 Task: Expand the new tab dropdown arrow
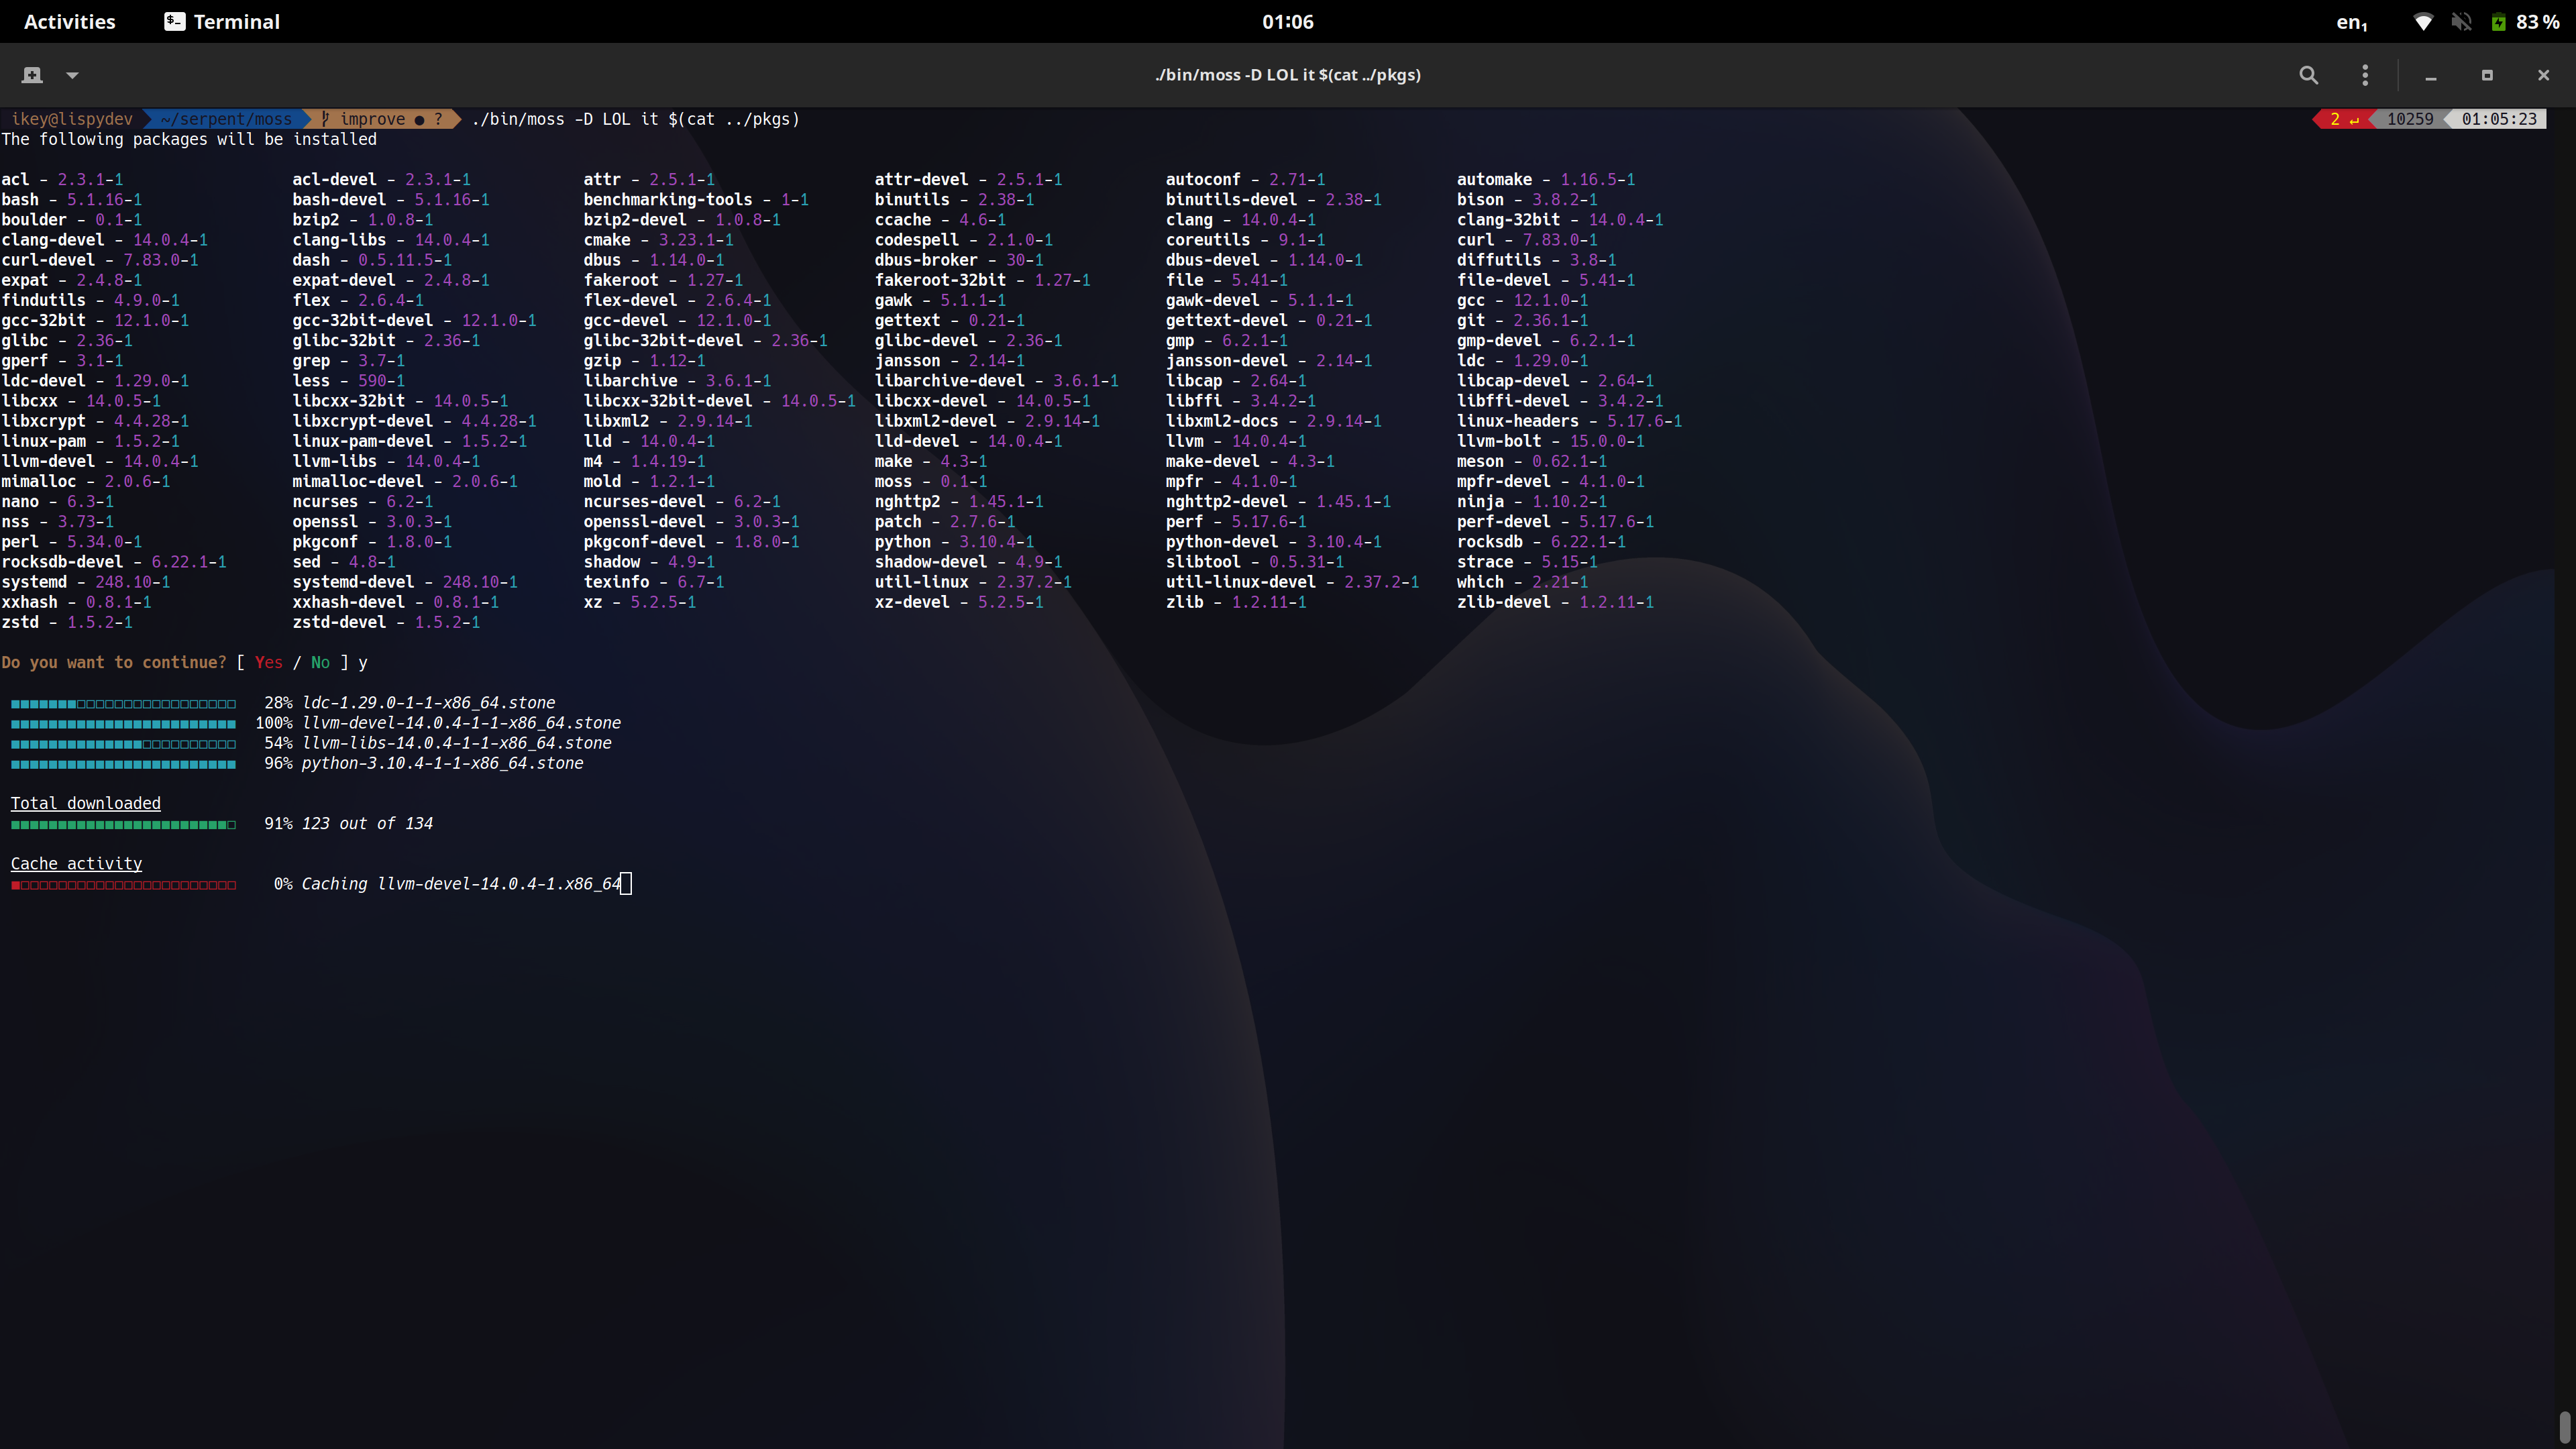[x=72, y=75]
